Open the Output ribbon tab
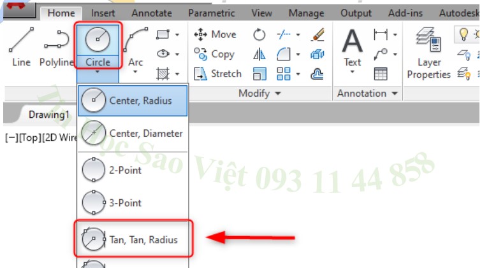This screenshot has width=482, height=268. coord(356,13)
